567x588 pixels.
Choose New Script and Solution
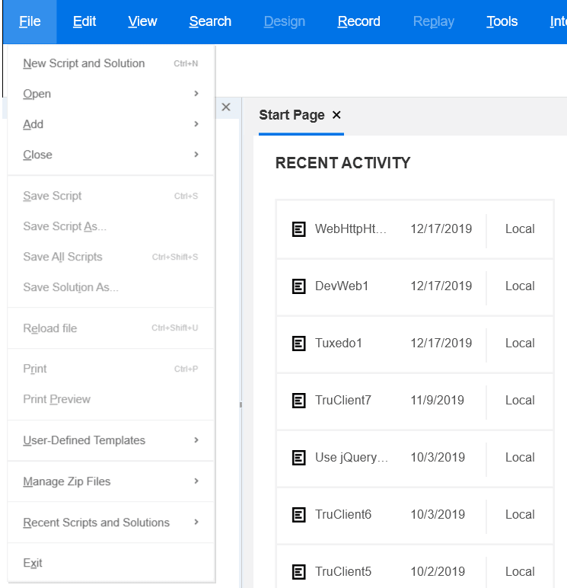coord(111,63)
